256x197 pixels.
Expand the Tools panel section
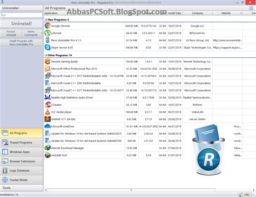22,188
